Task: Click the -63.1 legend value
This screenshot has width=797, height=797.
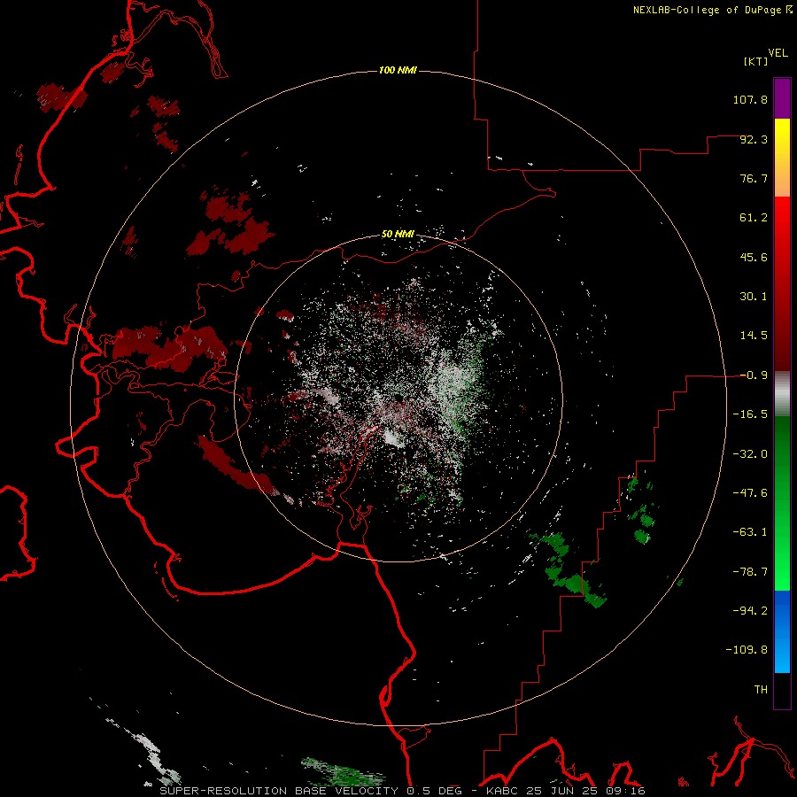Action: click(x=750, y=532)
